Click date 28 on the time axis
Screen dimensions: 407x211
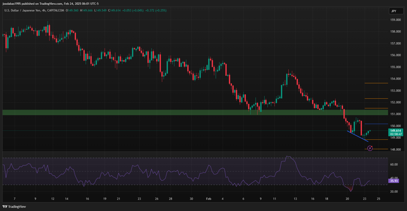coord(170,199)
